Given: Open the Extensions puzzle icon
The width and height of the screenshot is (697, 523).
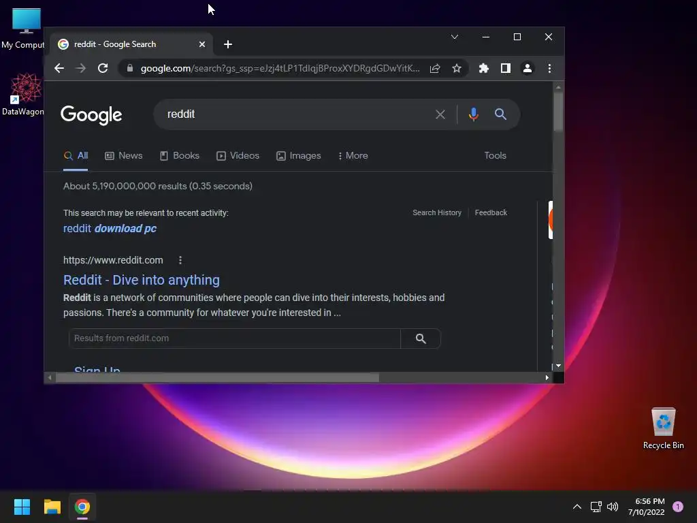Looking at the screenshot, I should 484,68.
